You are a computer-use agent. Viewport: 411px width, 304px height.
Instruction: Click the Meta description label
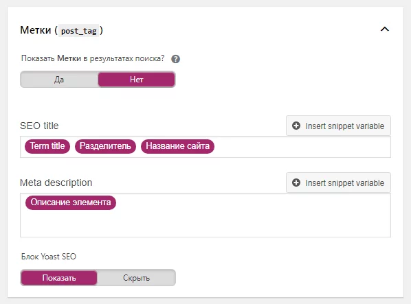tap(56, 183)
